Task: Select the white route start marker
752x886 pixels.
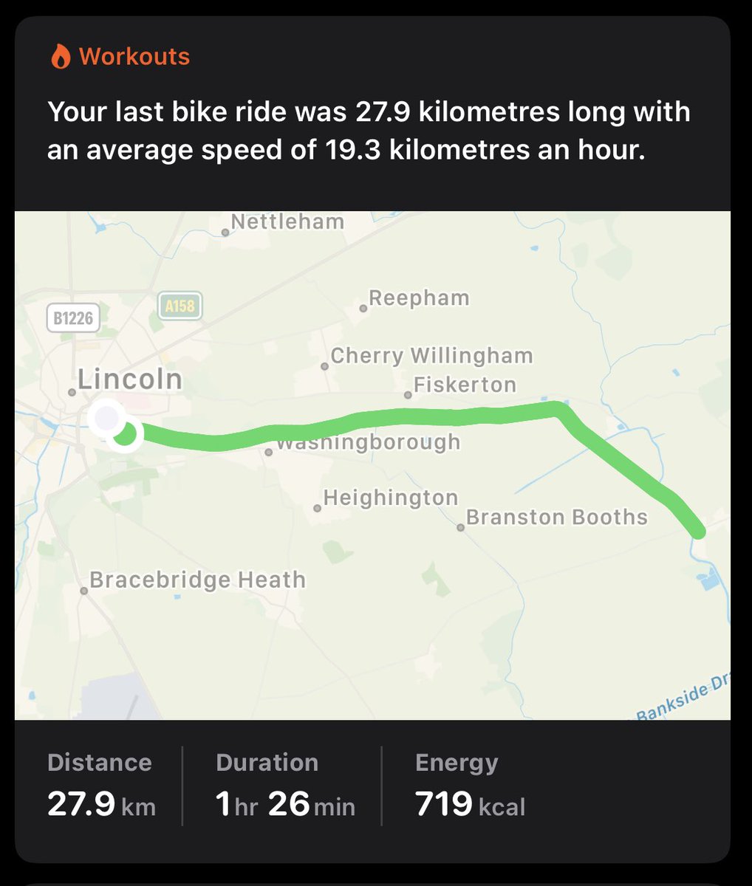Action: tap(105, 418)
